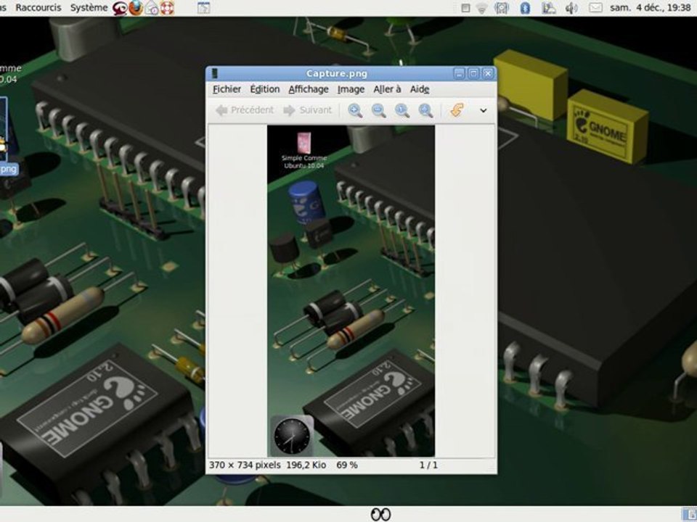Screen dimensions: 697x522
Task: Open the Affichage menu
Action: pyautogui.click(x=309, y=89)
